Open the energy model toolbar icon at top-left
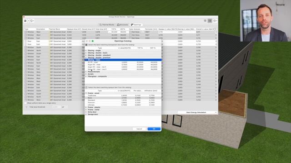 tap(25, 21)
